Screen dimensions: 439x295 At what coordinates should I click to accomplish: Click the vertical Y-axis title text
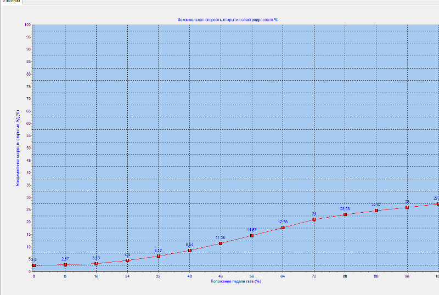pyautogui.click(x=18, y=148)
